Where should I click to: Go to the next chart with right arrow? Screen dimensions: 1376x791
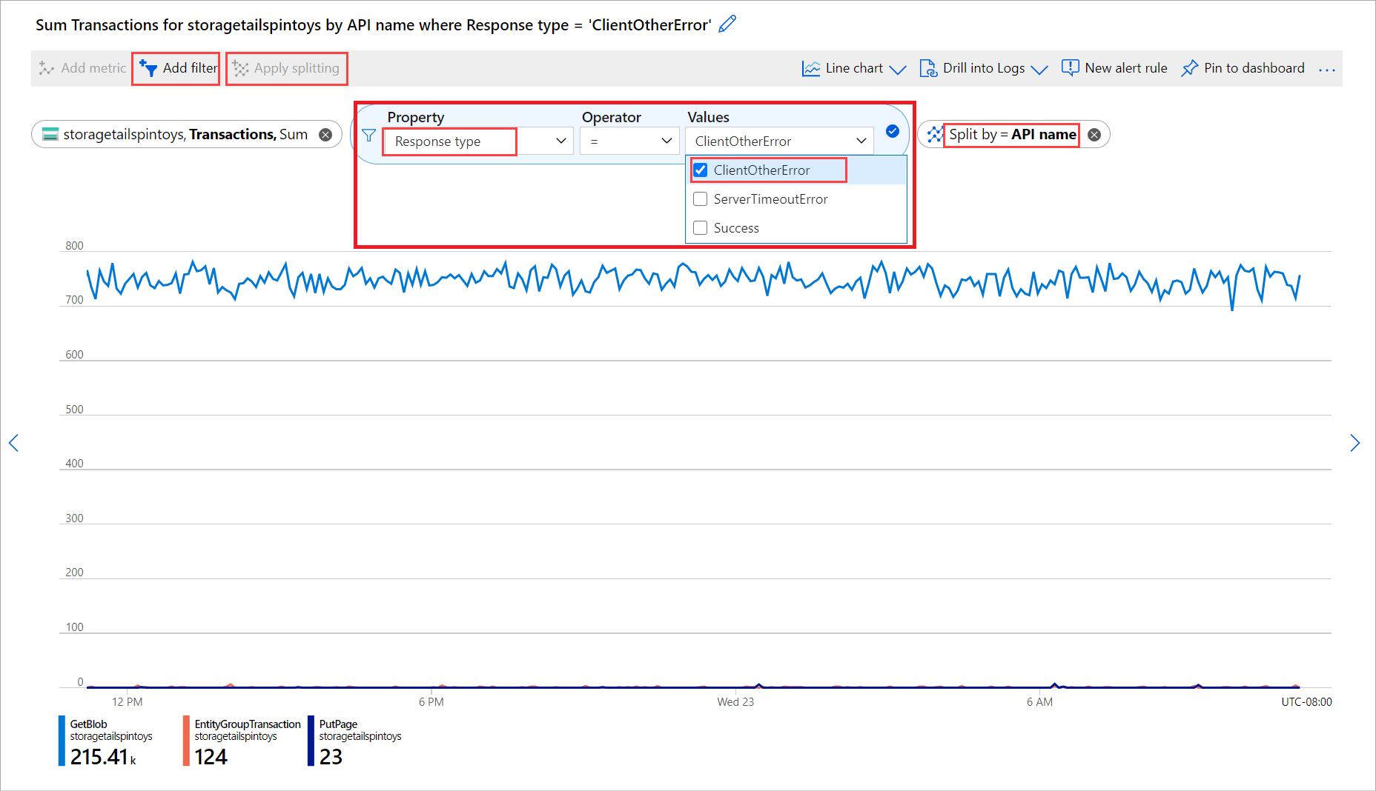click(x=1354, y=443)
